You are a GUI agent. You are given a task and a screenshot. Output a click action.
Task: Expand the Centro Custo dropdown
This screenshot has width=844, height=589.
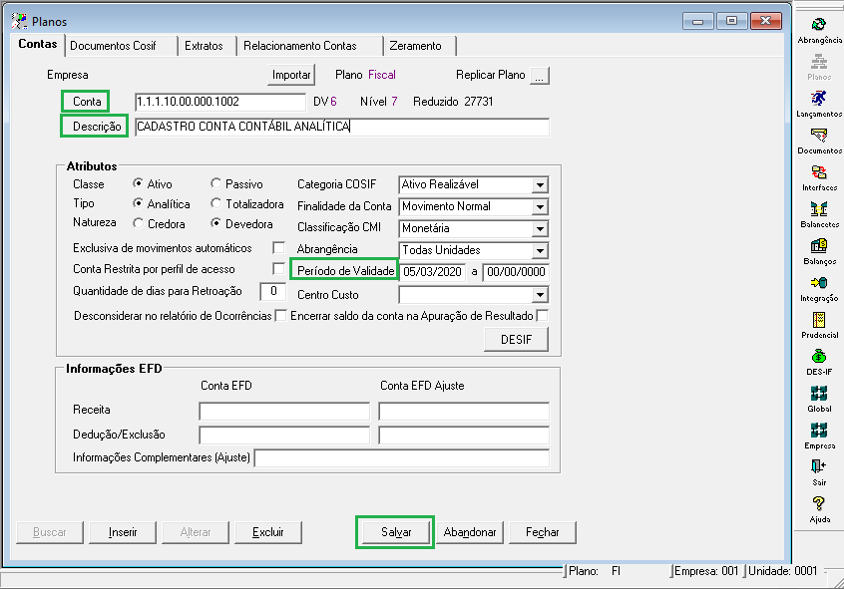coord(540,295)
